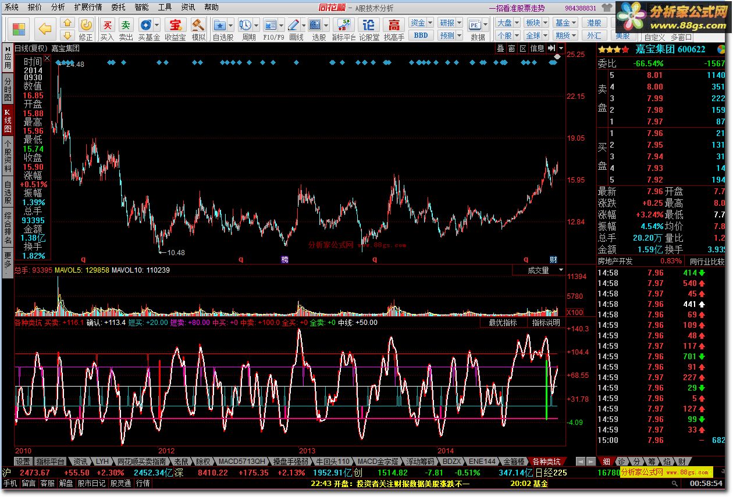Open the 模拟 simulation gavel icon
Screen dimensions: 733x497
tap(198, 29)
